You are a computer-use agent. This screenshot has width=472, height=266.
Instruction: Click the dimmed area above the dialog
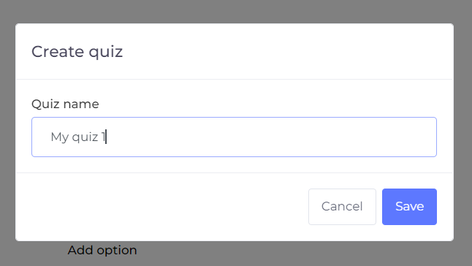pyautogui.click(x=236, y=11)
